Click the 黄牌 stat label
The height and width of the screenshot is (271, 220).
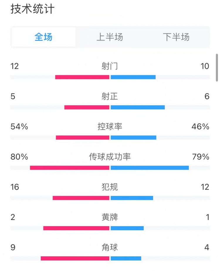(110, 217)
